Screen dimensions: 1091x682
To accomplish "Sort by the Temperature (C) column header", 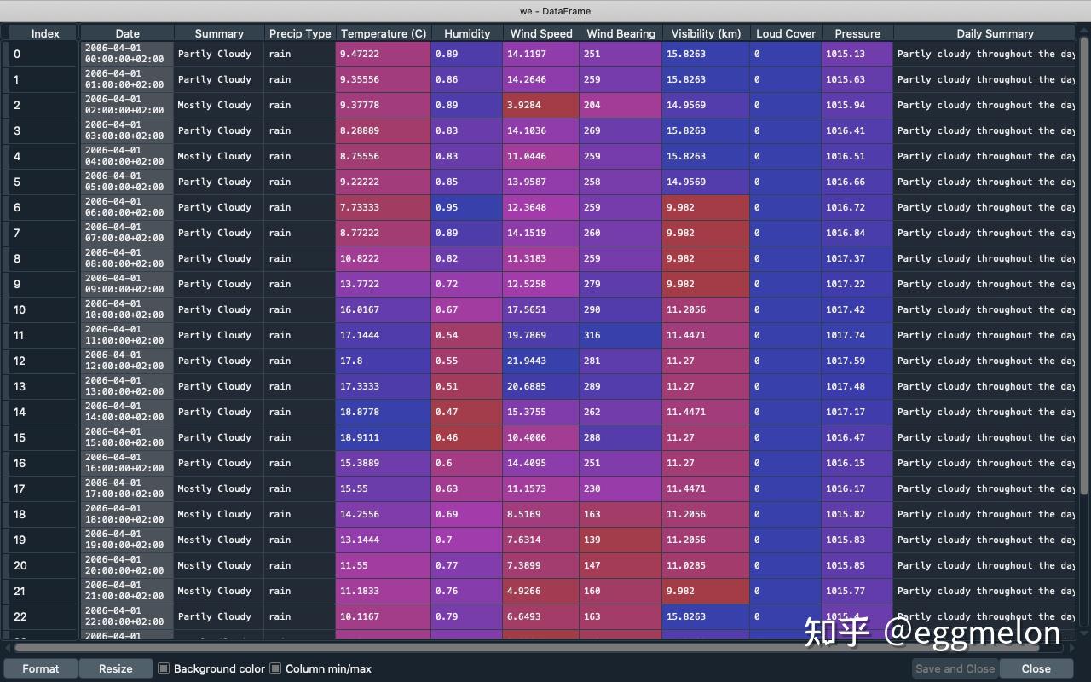I will [x=383, y=33].
